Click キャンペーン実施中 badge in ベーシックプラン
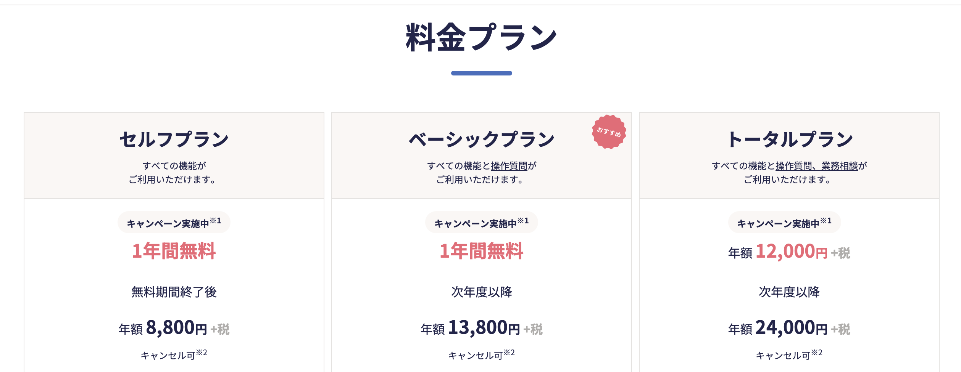Screen dimensions: 961x372 click(x=482, y=222)
